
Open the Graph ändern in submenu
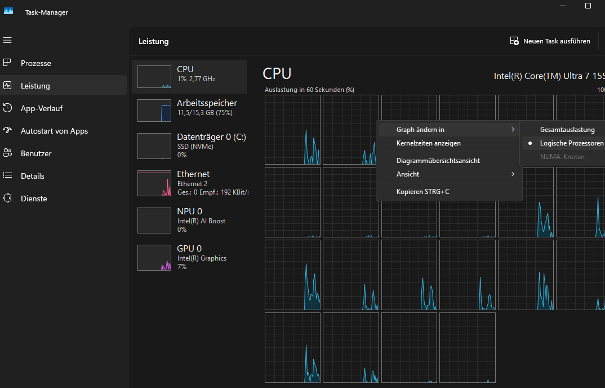pos(449,130)
